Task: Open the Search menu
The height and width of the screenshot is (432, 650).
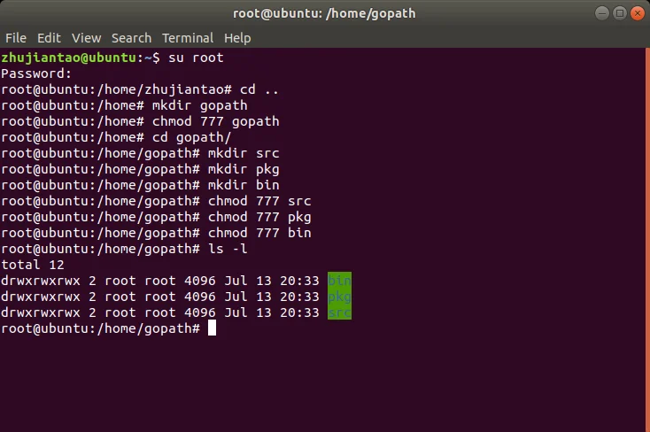Action: (131, 38)
